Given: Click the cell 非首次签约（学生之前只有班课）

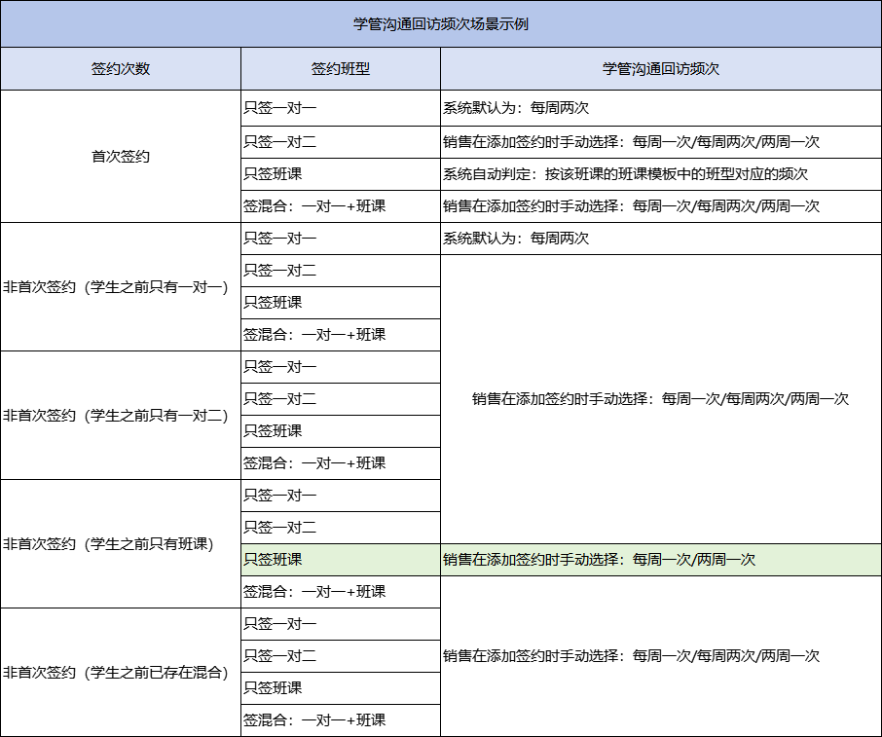Looking at the screenshot, I should 120,542.
